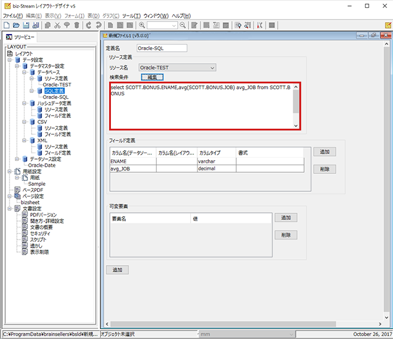
Task: Click the single page icon after redo
Action: (x=110, y=25)
